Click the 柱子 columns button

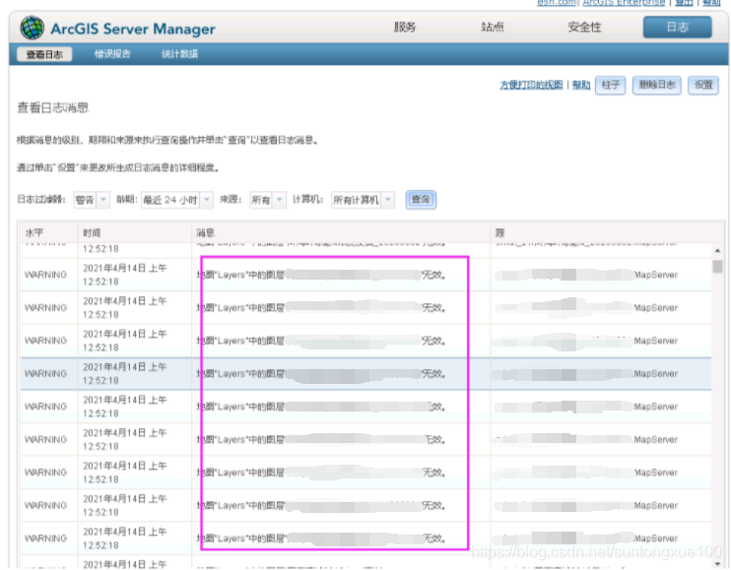coord(610,86)
